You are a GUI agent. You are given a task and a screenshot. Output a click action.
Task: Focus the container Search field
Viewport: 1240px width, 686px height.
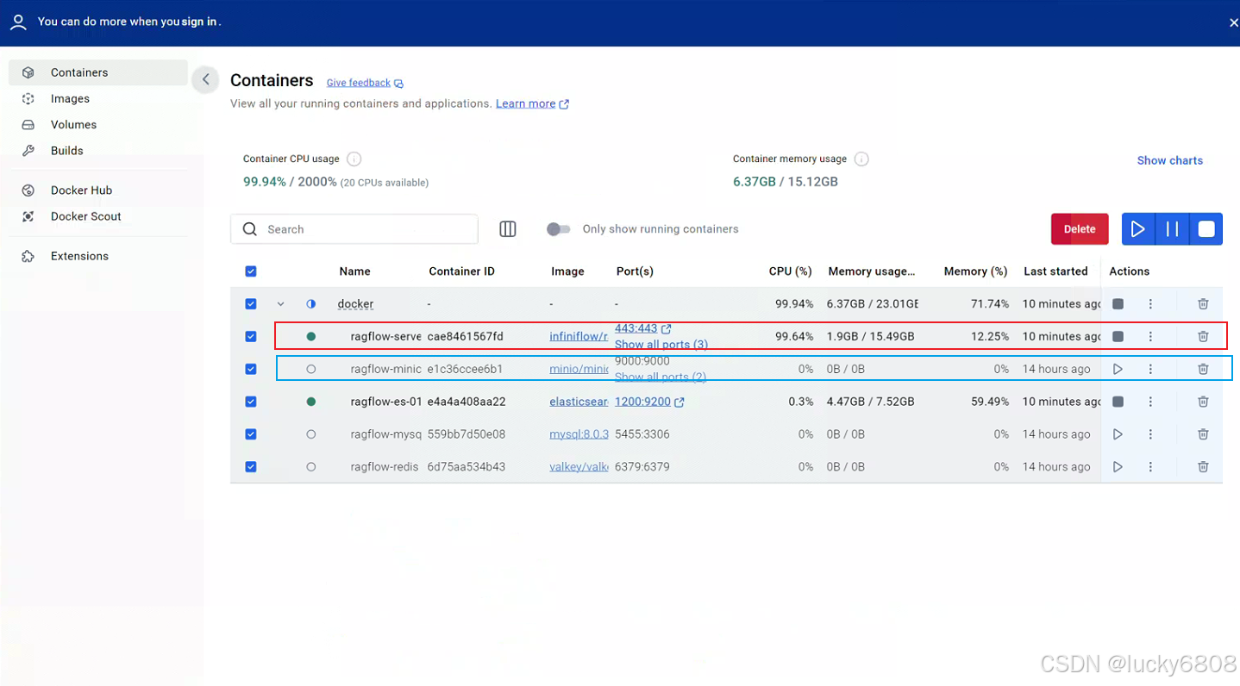354,229
